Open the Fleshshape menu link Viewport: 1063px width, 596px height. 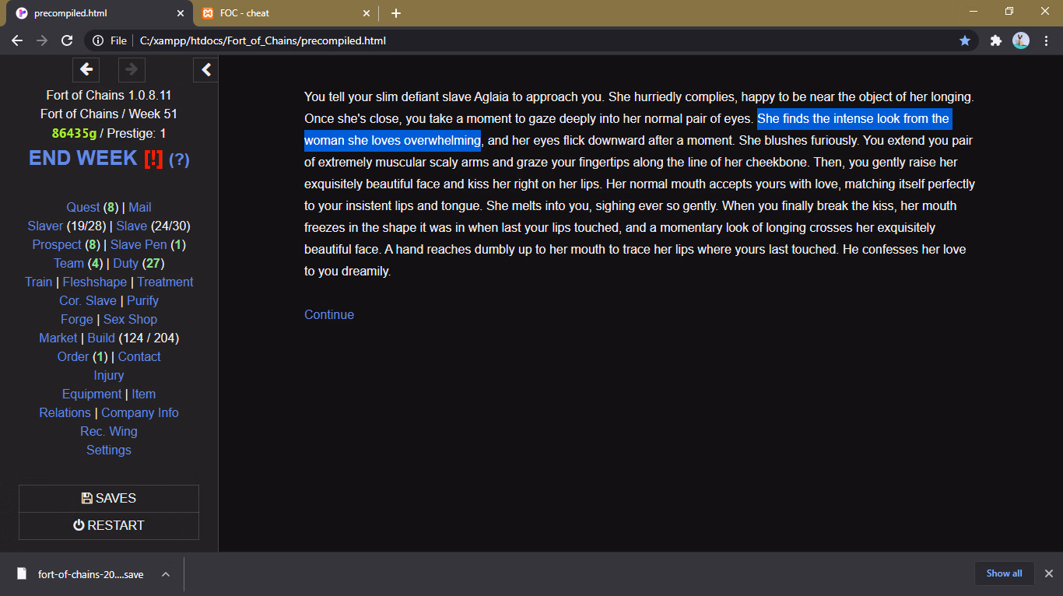coord(94,282)
